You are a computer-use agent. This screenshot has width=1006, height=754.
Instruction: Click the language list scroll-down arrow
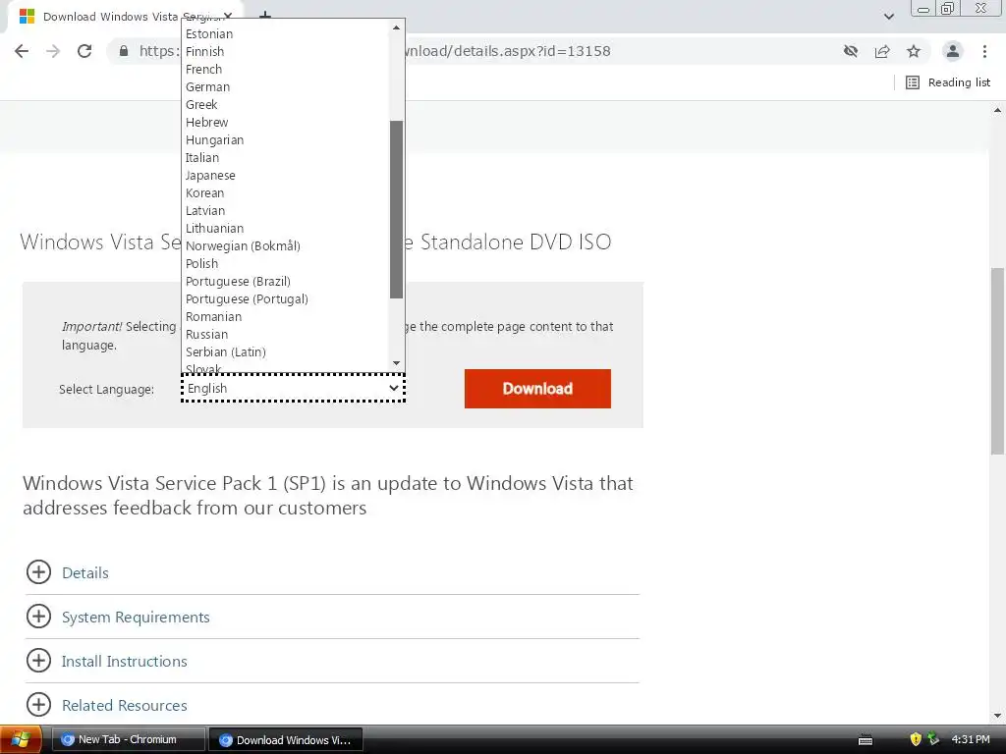tap(396, 363)
